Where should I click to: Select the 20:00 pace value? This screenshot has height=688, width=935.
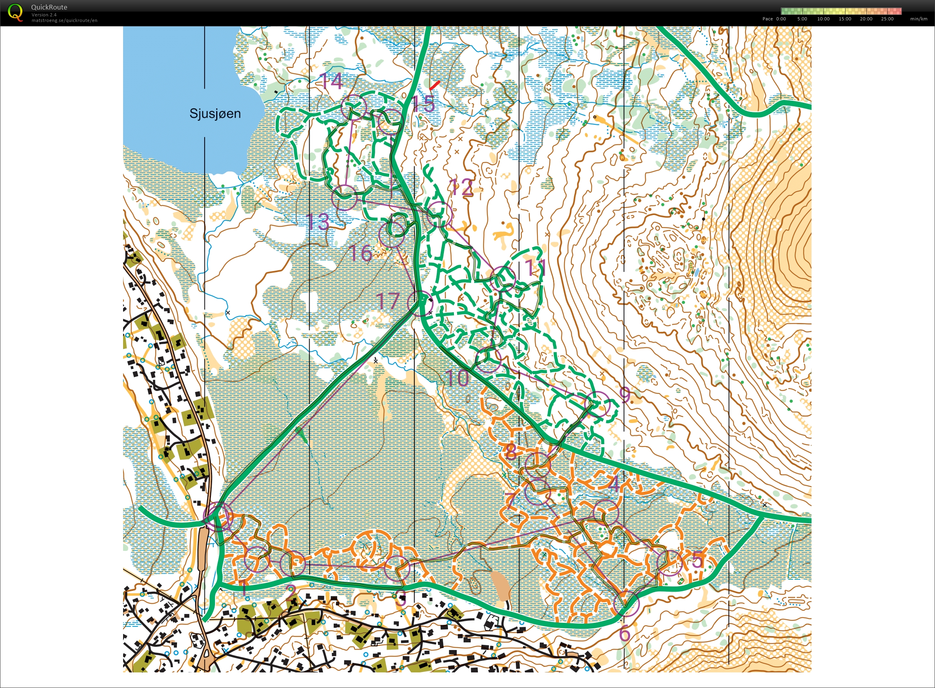click(x=866, y=19)
